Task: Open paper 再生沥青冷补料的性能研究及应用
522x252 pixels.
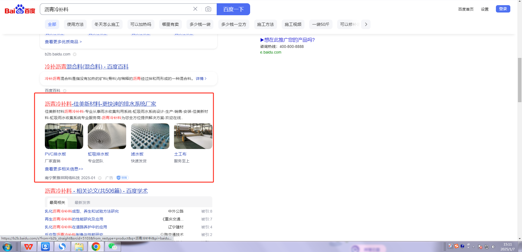Action: click(x=74, y=219)
